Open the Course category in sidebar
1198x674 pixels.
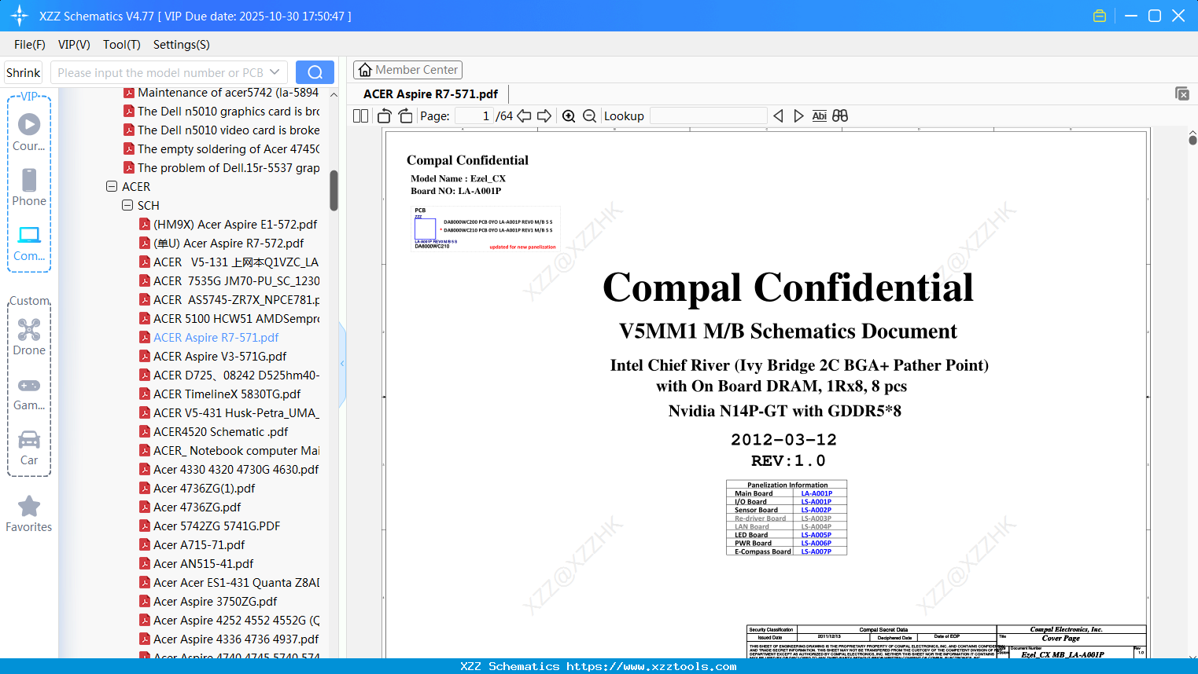[x=29, y=133]
